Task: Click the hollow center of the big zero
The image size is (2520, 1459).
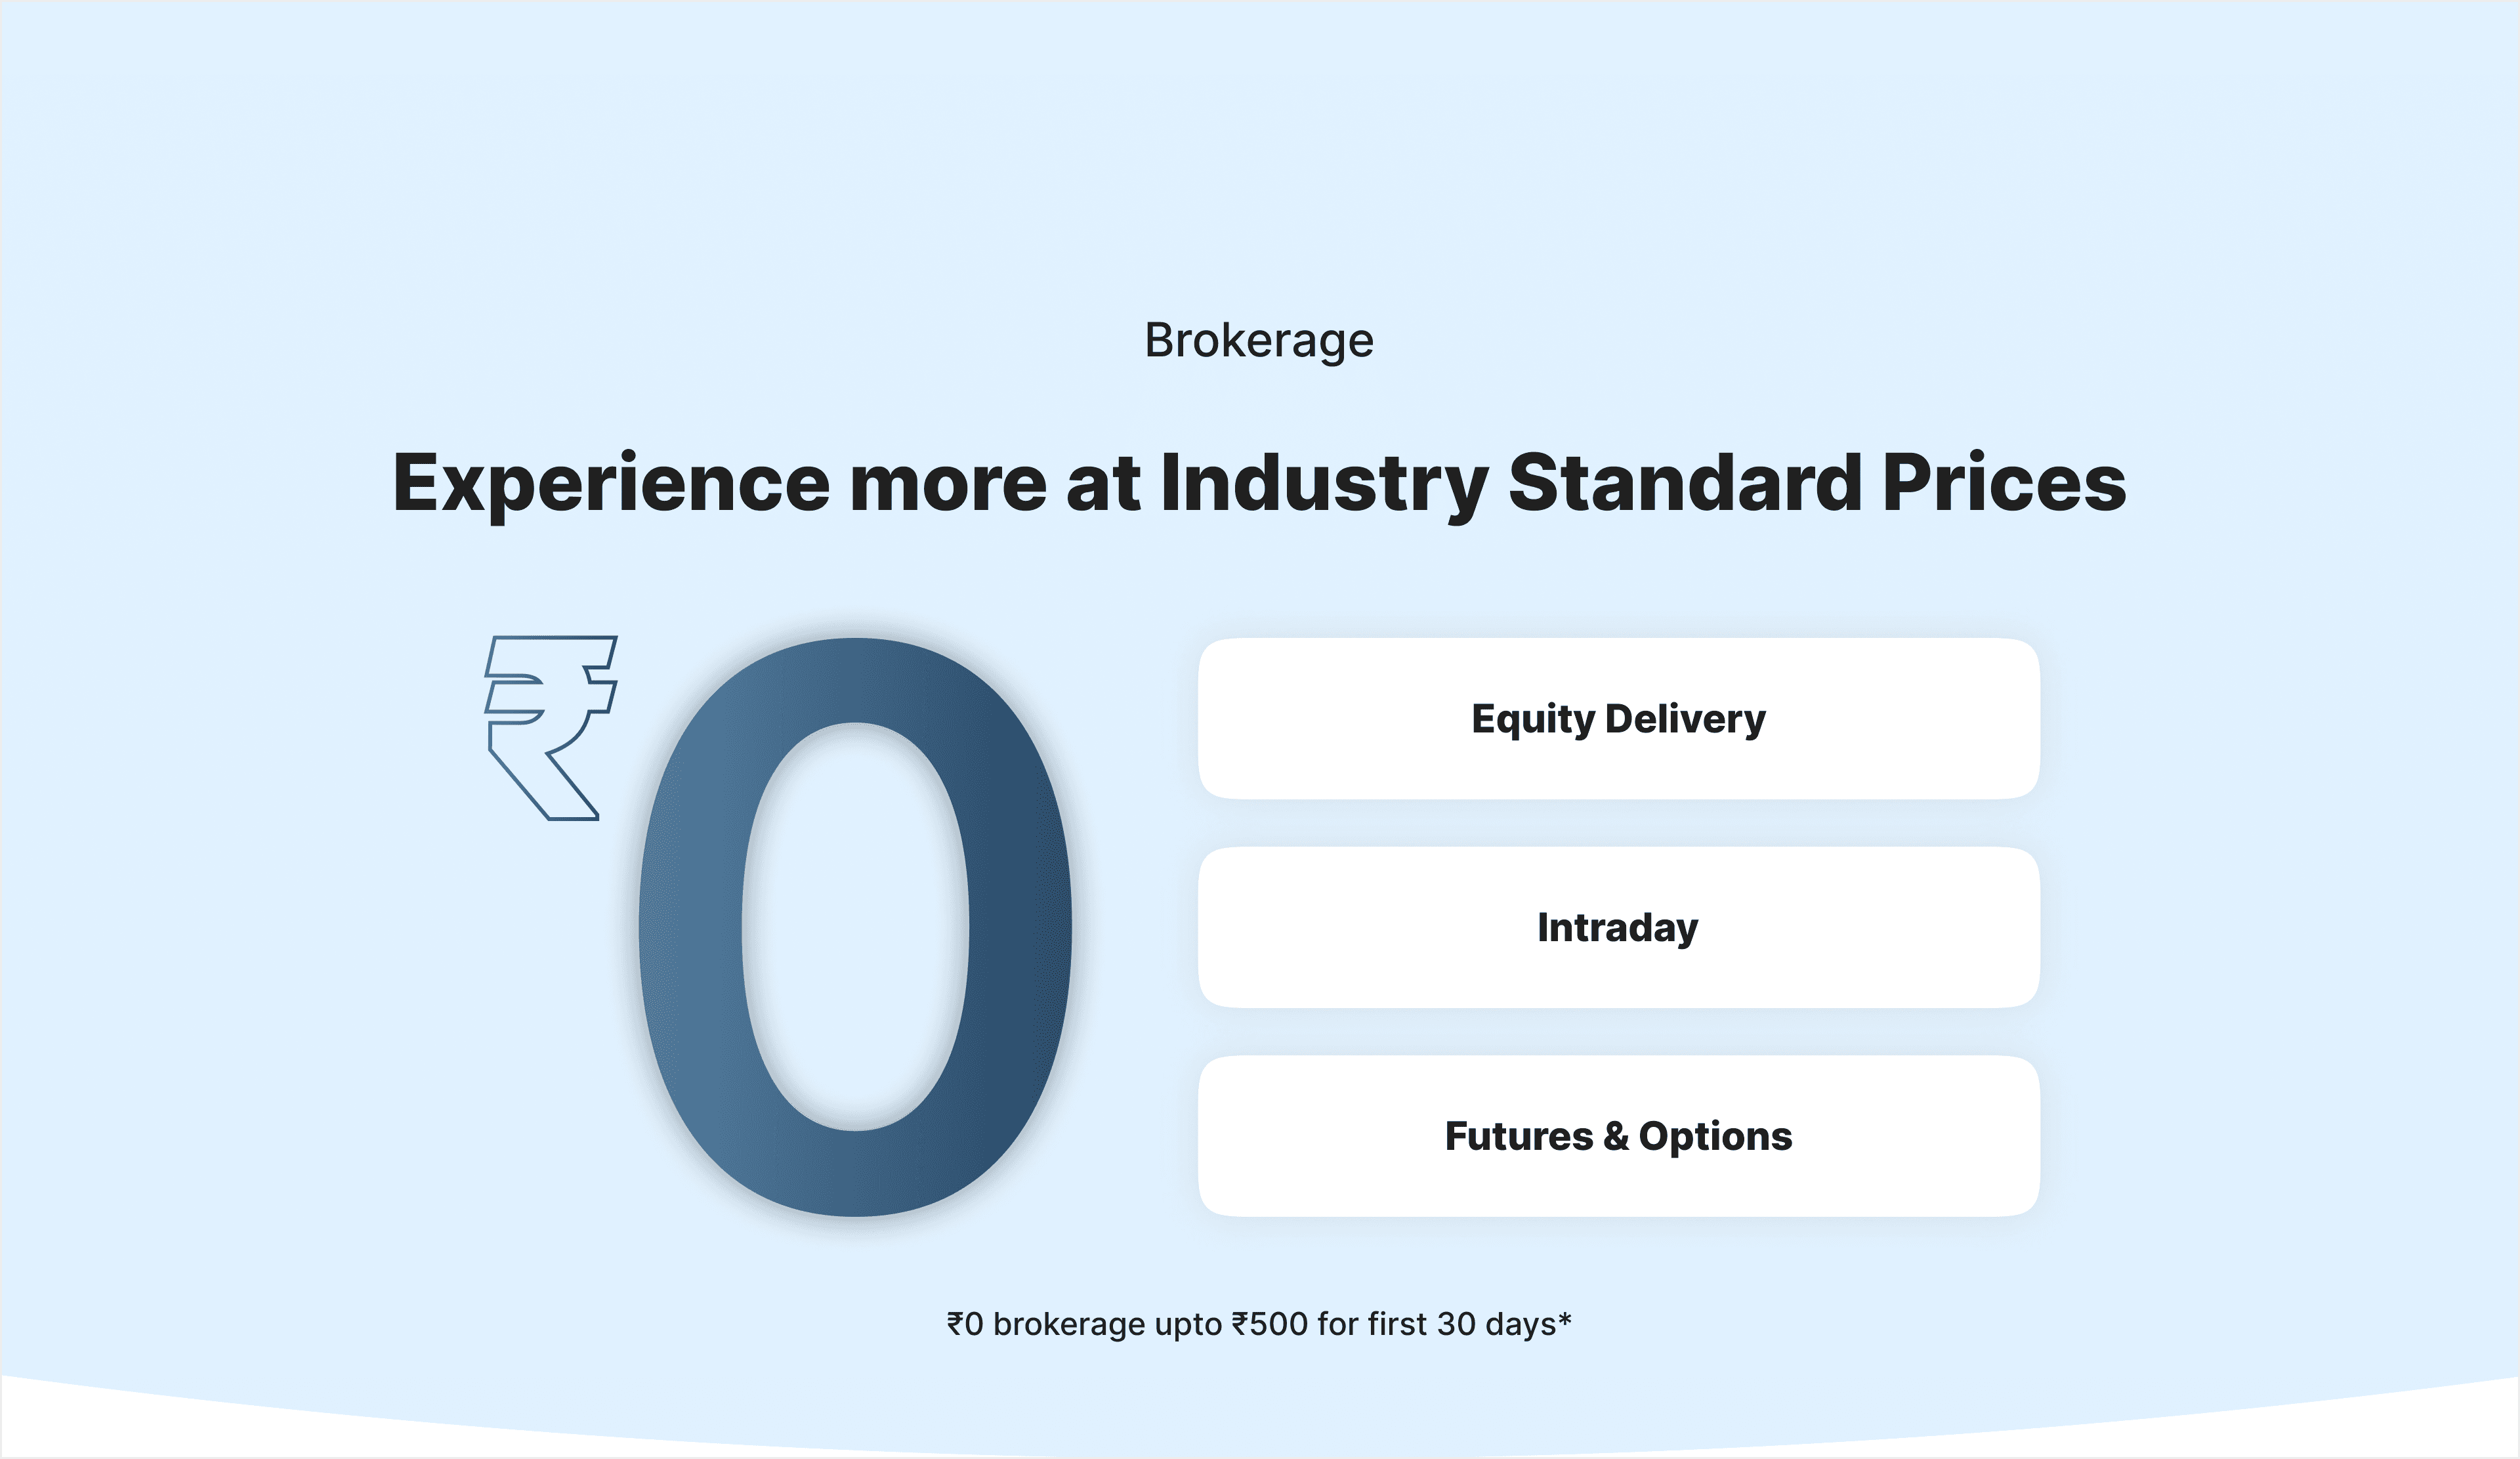Action: [x=855, y=927]
